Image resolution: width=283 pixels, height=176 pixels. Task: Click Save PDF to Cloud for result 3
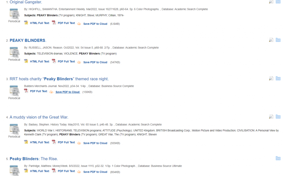(x=68, y=92)
